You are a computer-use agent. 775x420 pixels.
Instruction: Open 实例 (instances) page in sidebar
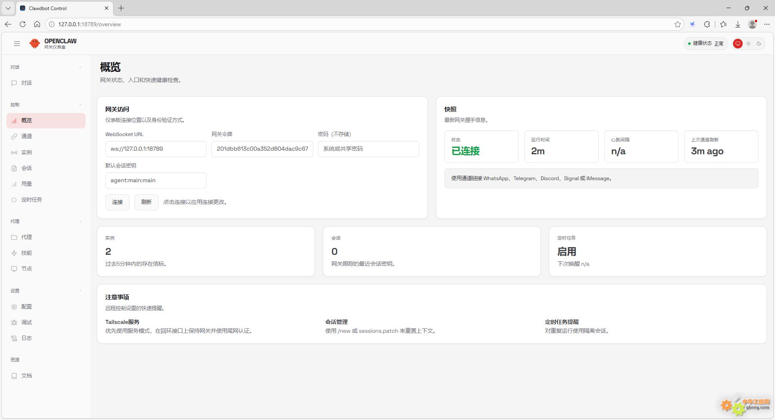[x=27, y=152]
